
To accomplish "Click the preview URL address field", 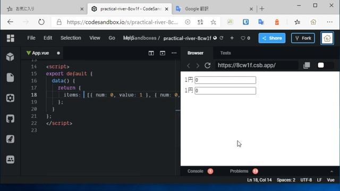I will [257, 65].
